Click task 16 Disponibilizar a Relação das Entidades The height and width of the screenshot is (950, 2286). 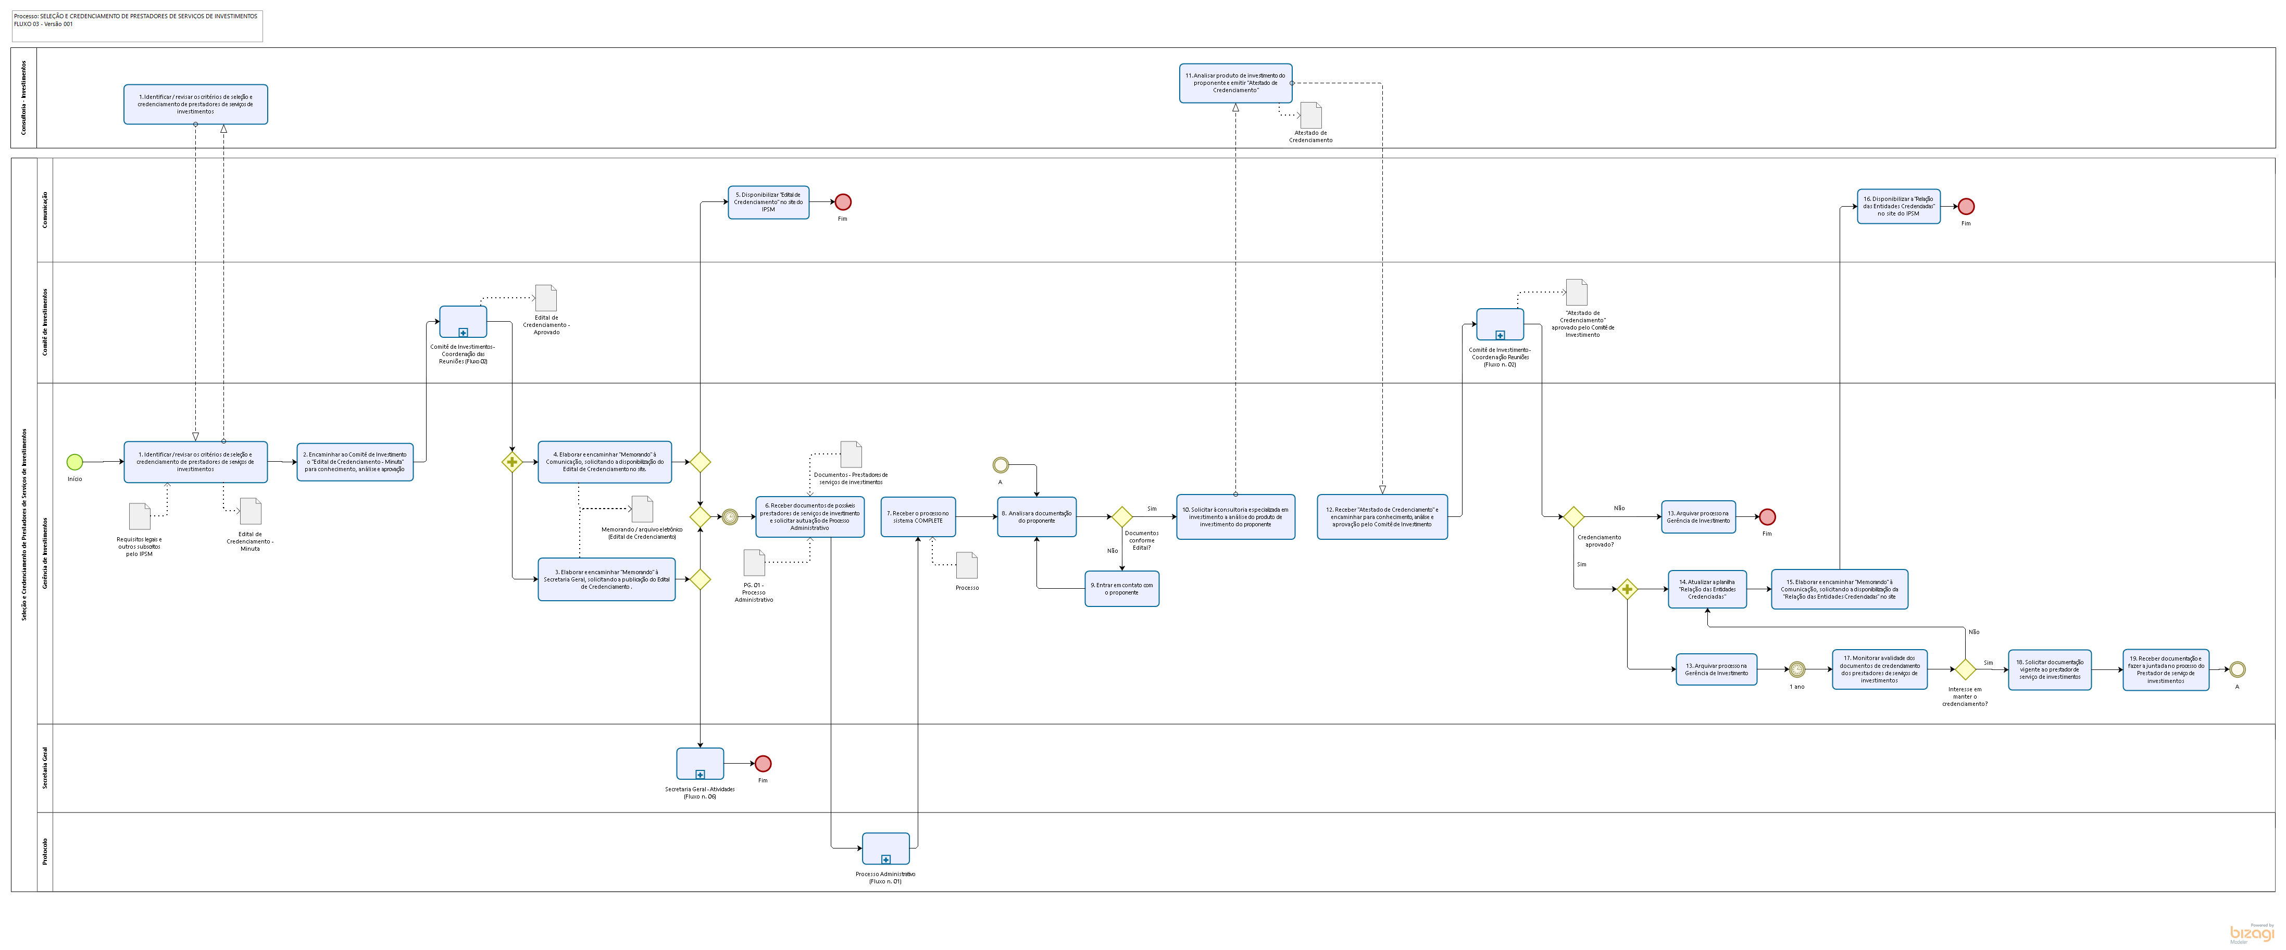point(1898,207)
